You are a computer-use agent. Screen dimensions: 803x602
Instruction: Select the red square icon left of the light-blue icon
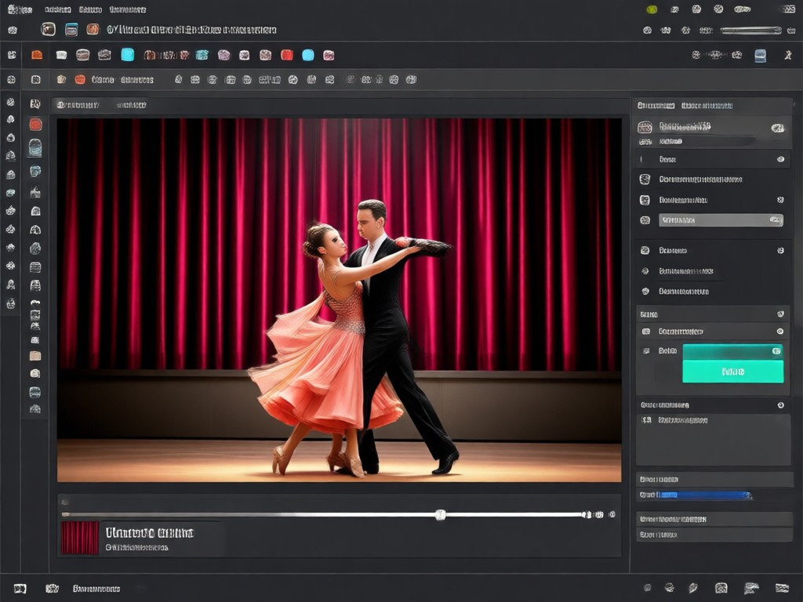287,55
